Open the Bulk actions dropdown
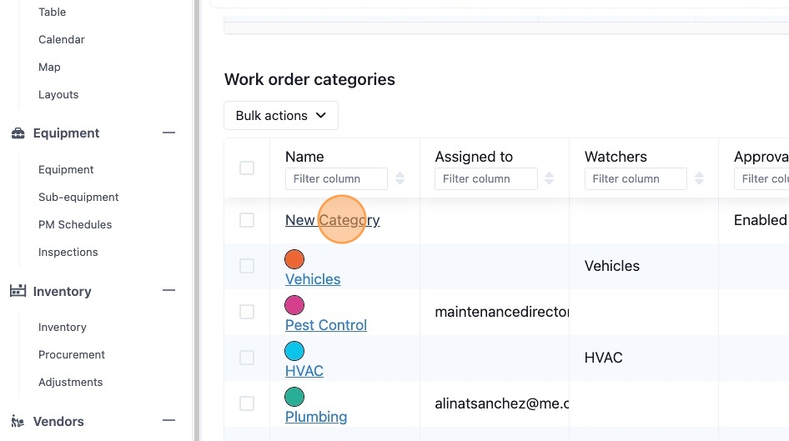789x441 pixels. 281,116
